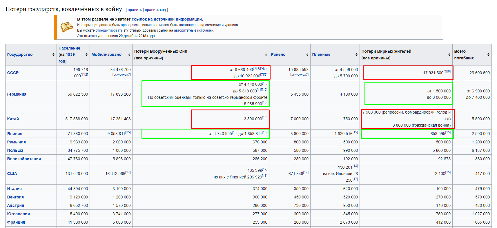Viewport: 497px width, 228px height.
Task: Sort by Потери Вооруженных Сил arrows
Action: pos(266,55)
